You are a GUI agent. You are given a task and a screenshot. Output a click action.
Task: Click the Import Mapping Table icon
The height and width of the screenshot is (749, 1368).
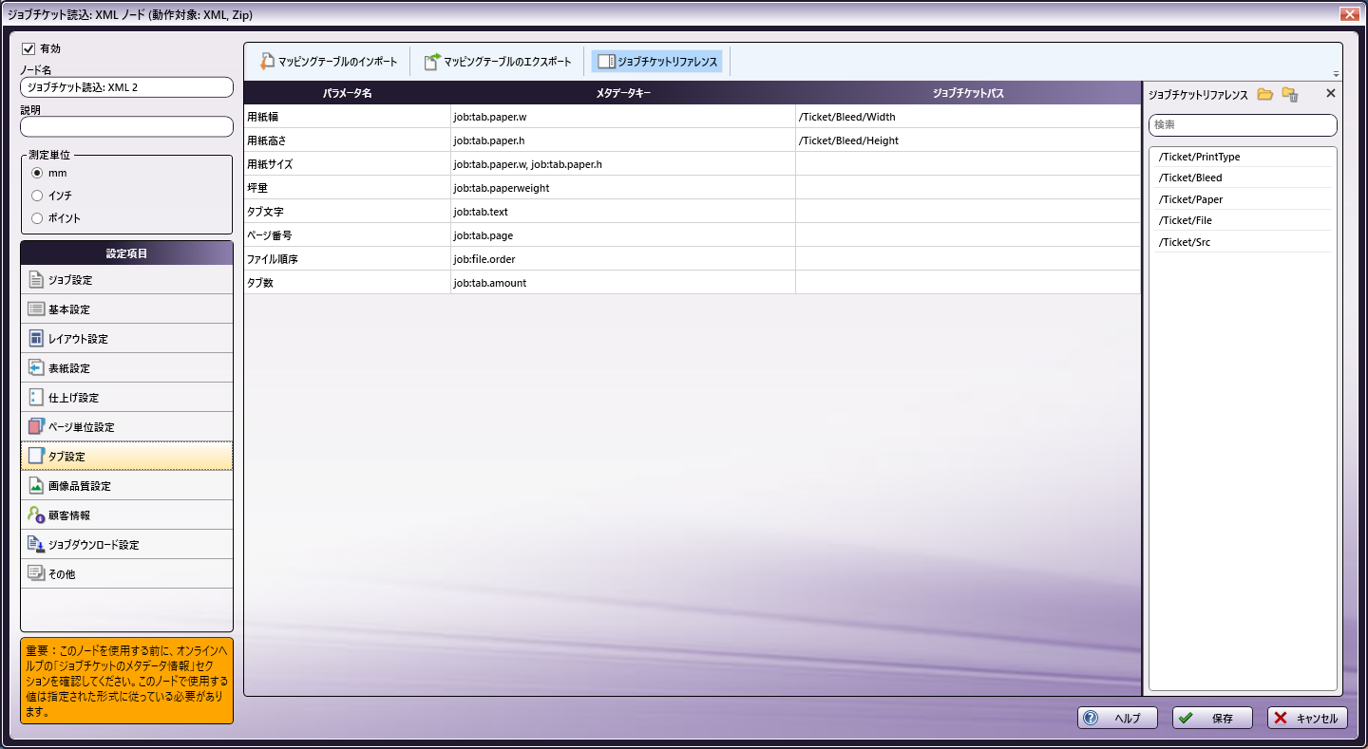[267, 62]
